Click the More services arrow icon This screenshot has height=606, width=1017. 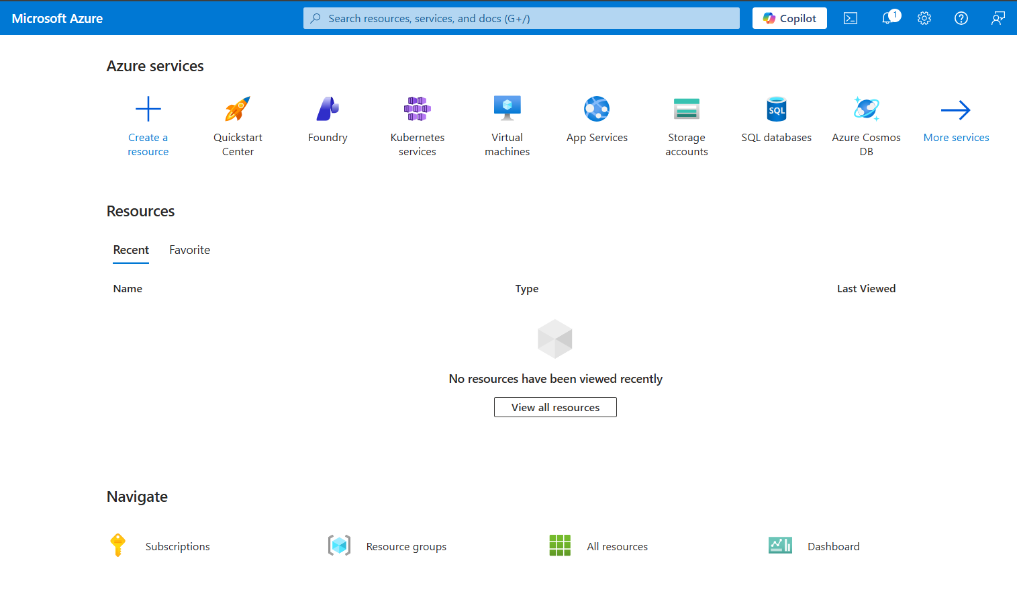(956, 110)
